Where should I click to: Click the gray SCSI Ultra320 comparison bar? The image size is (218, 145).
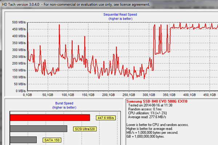39,129
